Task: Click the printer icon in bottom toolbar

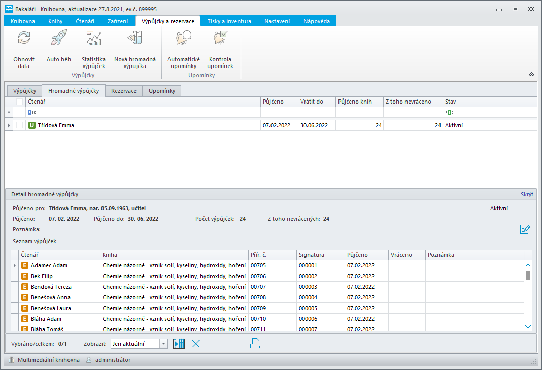Action: point(255,344)
